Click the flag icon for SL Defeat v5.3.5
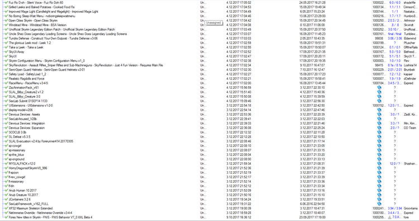This screenshot has width=419, height=221. 379,137
